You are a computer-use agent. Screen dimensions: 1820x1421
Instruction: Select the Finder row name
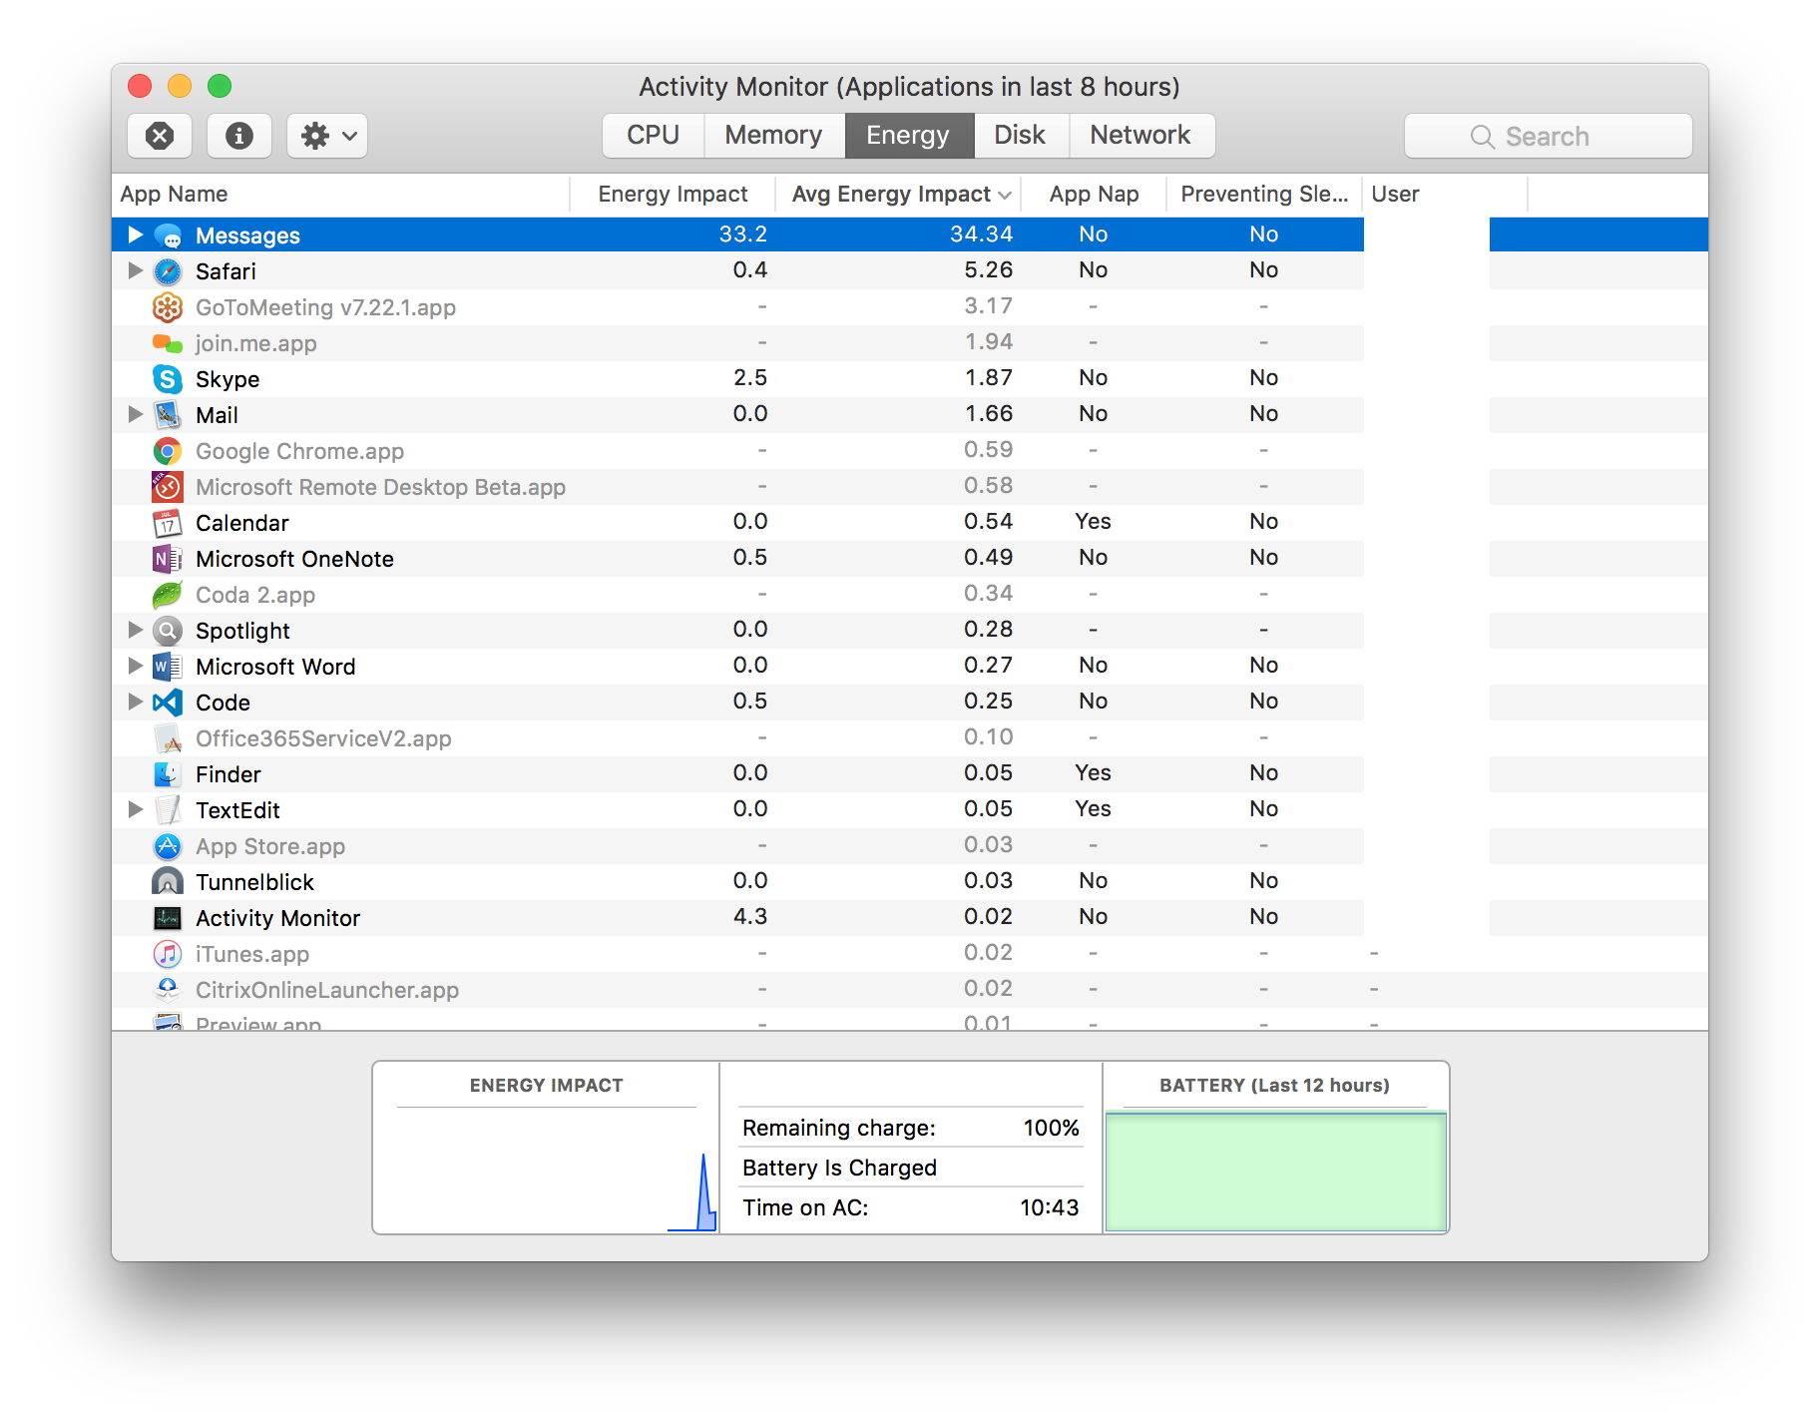point(228,774)
